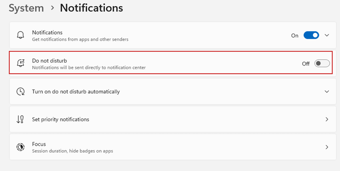The image size is (340, 171).
Task: Click the Do not disturb bell icon
Action: pos(21,64)
